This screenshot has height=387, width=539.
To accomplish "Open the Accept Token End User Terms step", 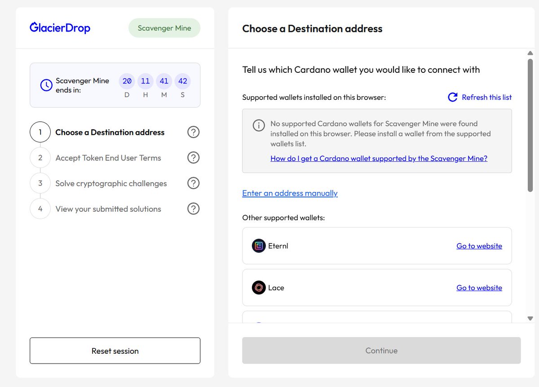I will [108, 158].
